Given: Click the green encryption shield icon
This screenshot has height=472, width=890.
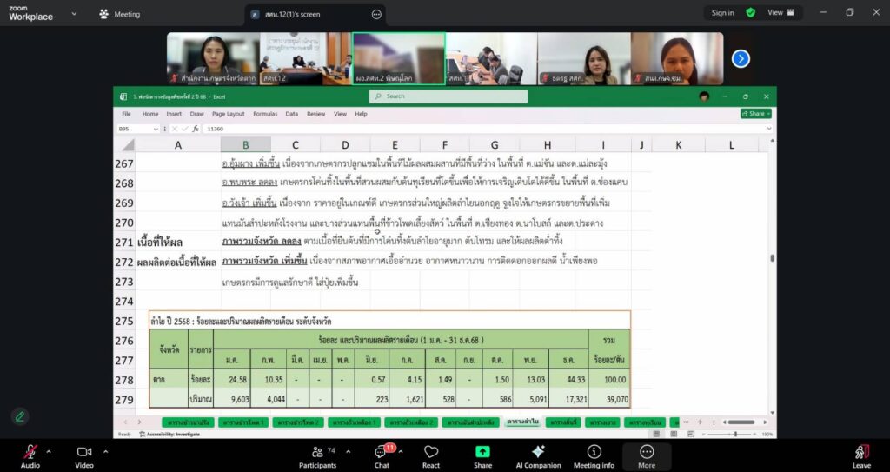Looking at the screenshot, I should point(750,13).
